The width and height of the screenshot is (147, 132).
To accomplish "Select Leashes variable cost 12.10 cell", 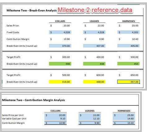I will pyautogui.click(x=90, y=119).
